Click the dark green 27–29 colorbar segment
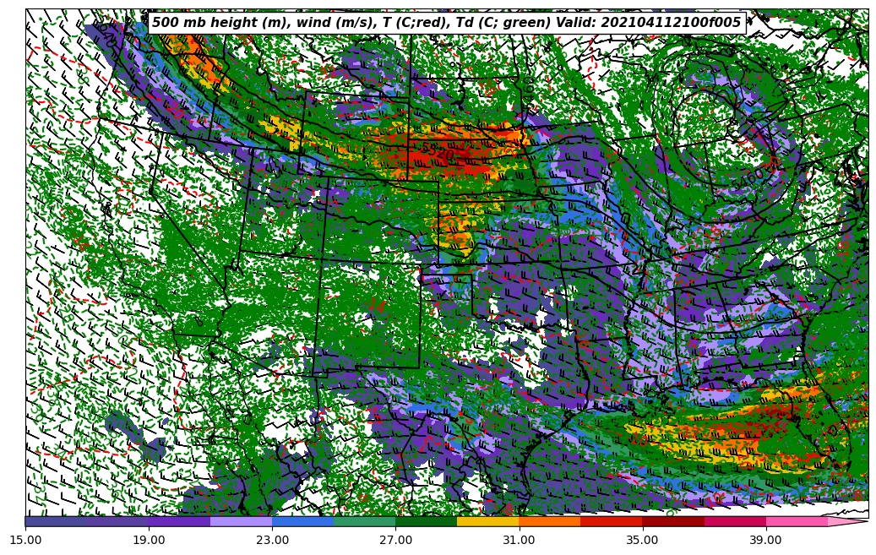The image size is (876, 555). (426, 521)
